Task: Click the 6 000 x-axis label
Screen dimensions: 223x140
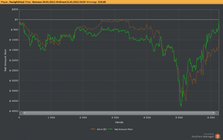Action: pyautogui.click(x=211, y=117)
